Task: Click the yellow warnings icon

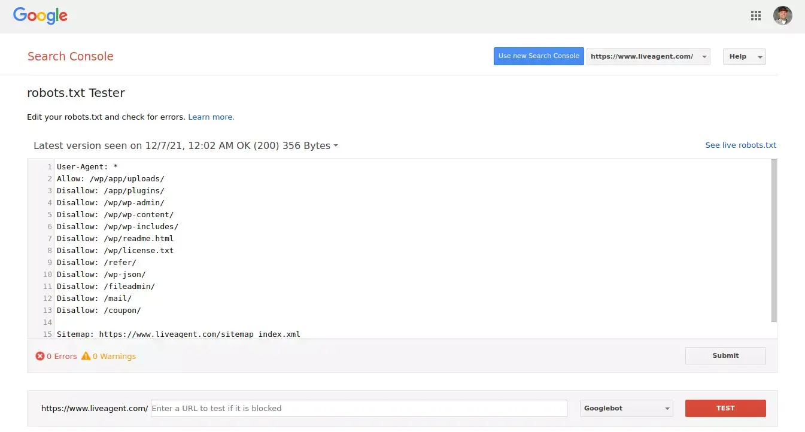Action: 87,355
